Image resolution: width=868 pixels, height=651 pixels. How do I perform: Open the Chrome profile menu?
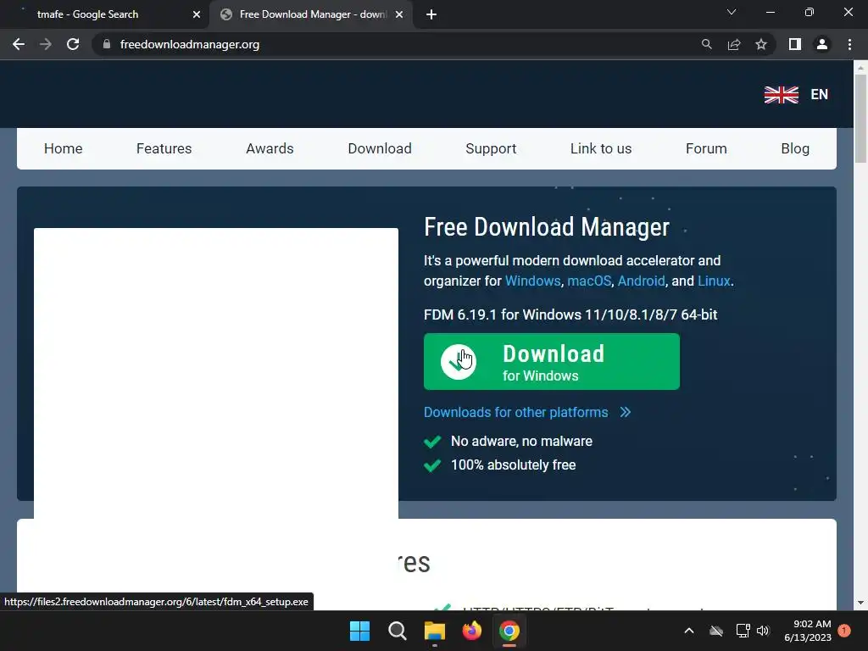pos(822,44)
